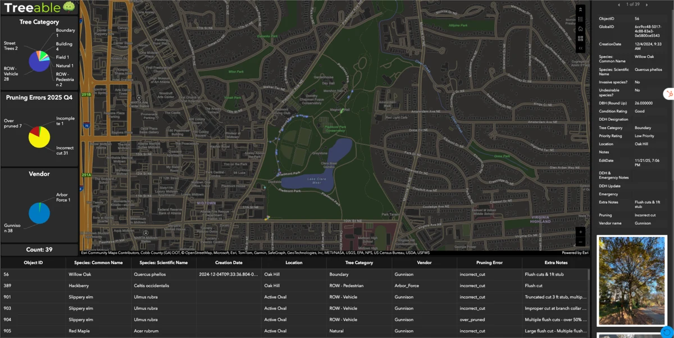Click the Tree Category chart title
Image resolution: width=674 pixels, height=338 pixels.
(x=39, y=22)
